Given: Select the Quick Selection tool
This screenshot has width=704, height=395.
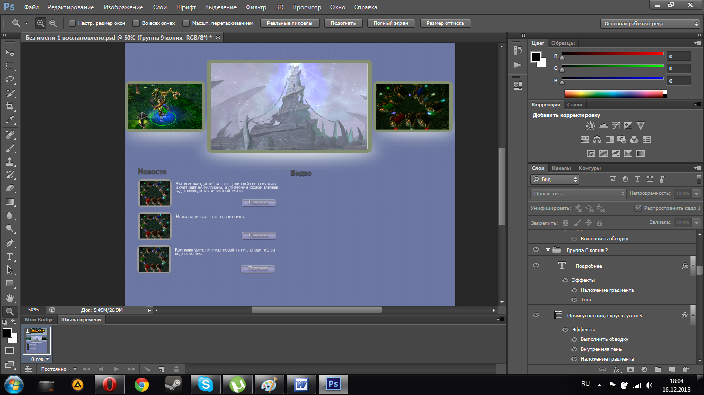Looking at the screenshot, I should point(10,93).
